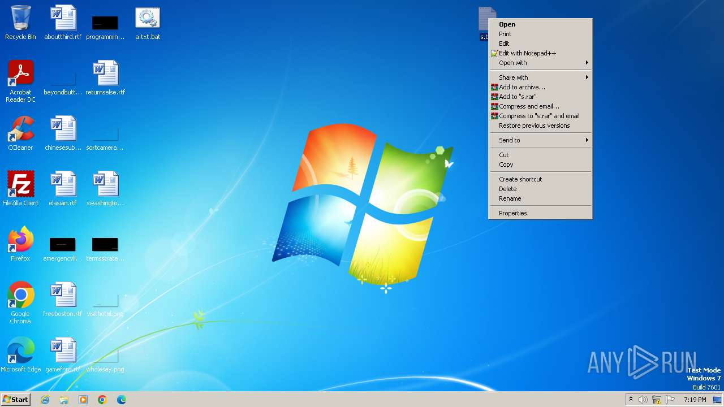
Task: Select the a.txt.bat batch file
Action: [x=148, y=23]
